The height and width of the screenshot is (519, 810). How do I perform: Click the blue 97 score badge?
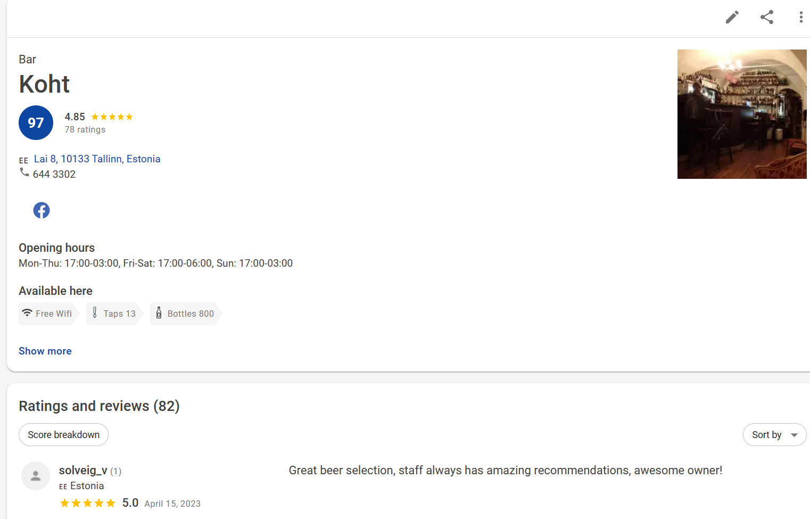pyautogui.click(x=36, y=123)
